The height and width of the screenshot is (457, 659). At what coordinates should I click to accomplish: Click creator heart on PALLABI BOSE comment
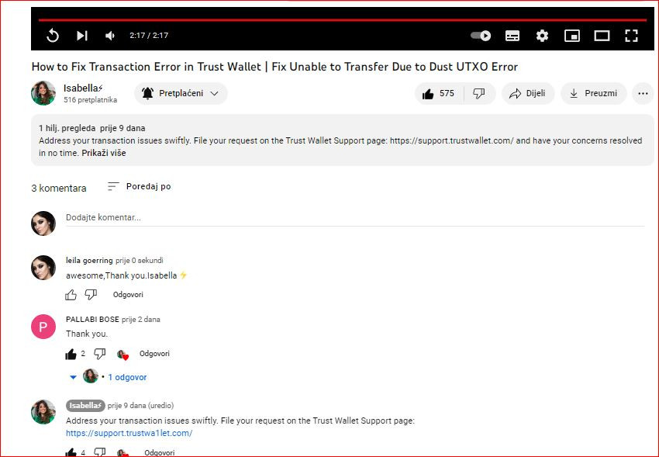pyautogui.click(x=122, y=355)
